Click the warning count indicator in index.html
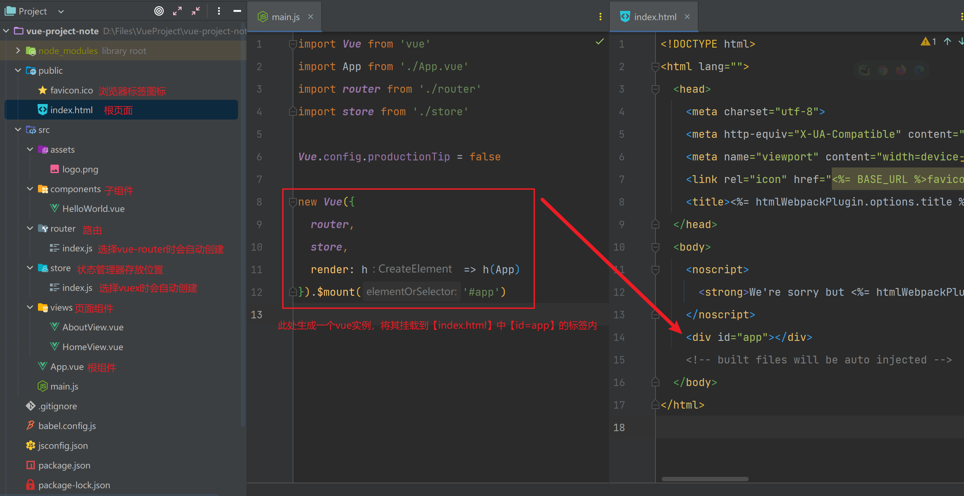Screen dimensions: 964x496 pos(928,42)
